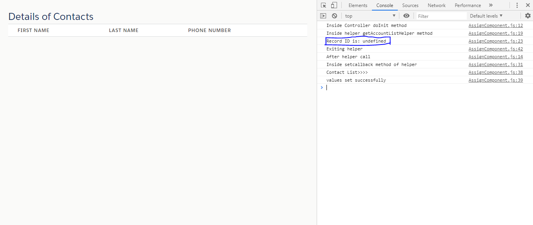Open the Sources tab

[410, 5]
